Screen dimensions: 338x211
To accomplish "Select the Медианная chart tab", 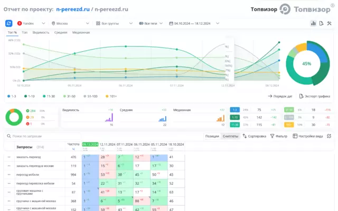I will 81,33.
